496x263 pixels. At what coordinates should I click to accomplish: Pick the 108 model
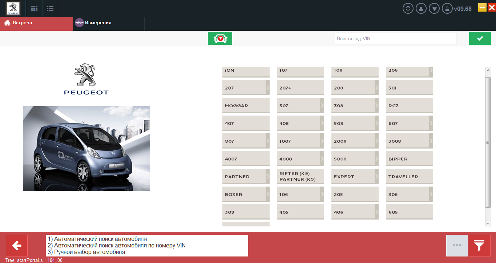click(355, 71)
